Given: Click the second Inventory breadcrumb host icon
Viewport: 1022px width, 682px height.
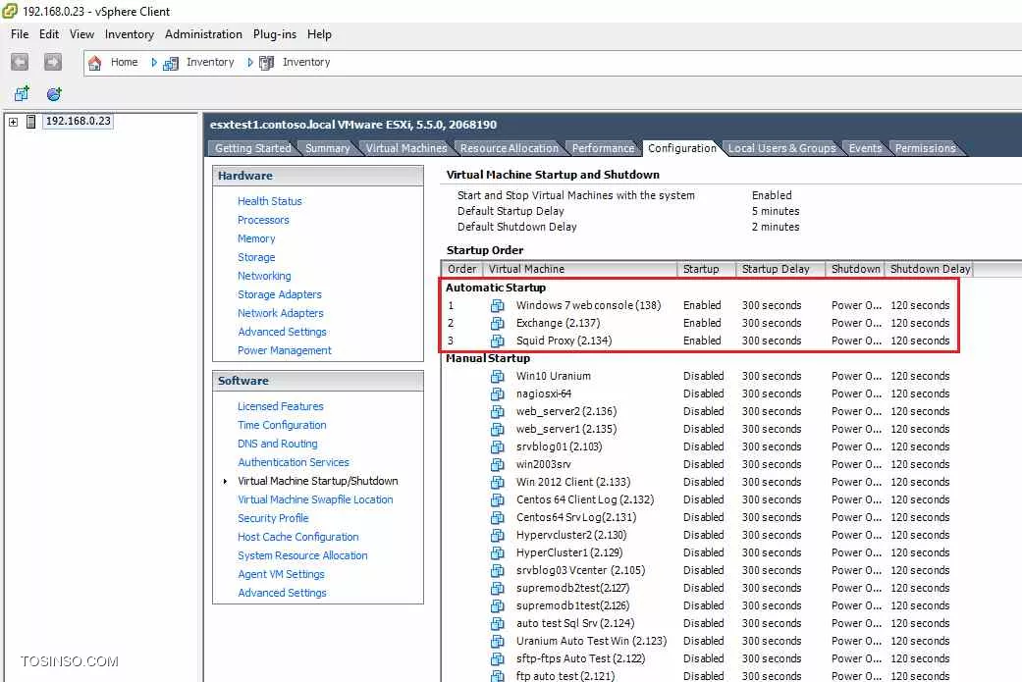Looking at the screenshot, I should pos(266,63).
